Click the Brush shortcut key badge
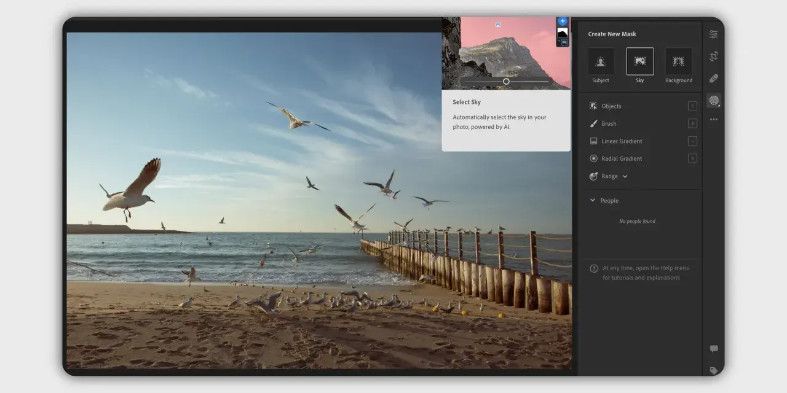The width and height of the screenshot is (787, 393). point(692,123)
